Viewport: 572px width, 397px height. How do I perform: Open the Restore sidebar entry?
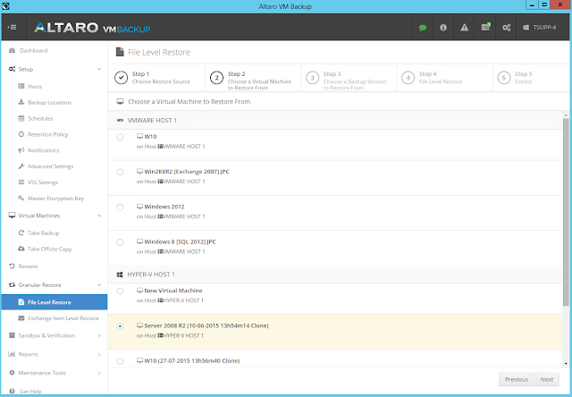[x=28, y=266]
